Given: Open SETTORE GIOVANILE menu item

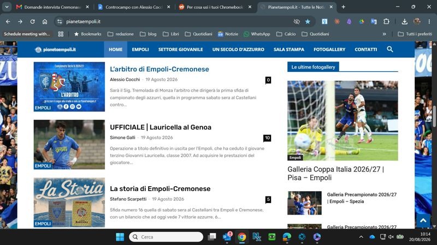Looking at the screenshot, I should [x=181, y=50].
